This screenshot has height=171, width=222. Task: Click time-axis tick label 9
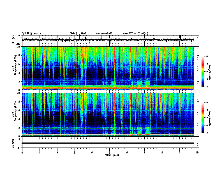[x=179, y=153]
